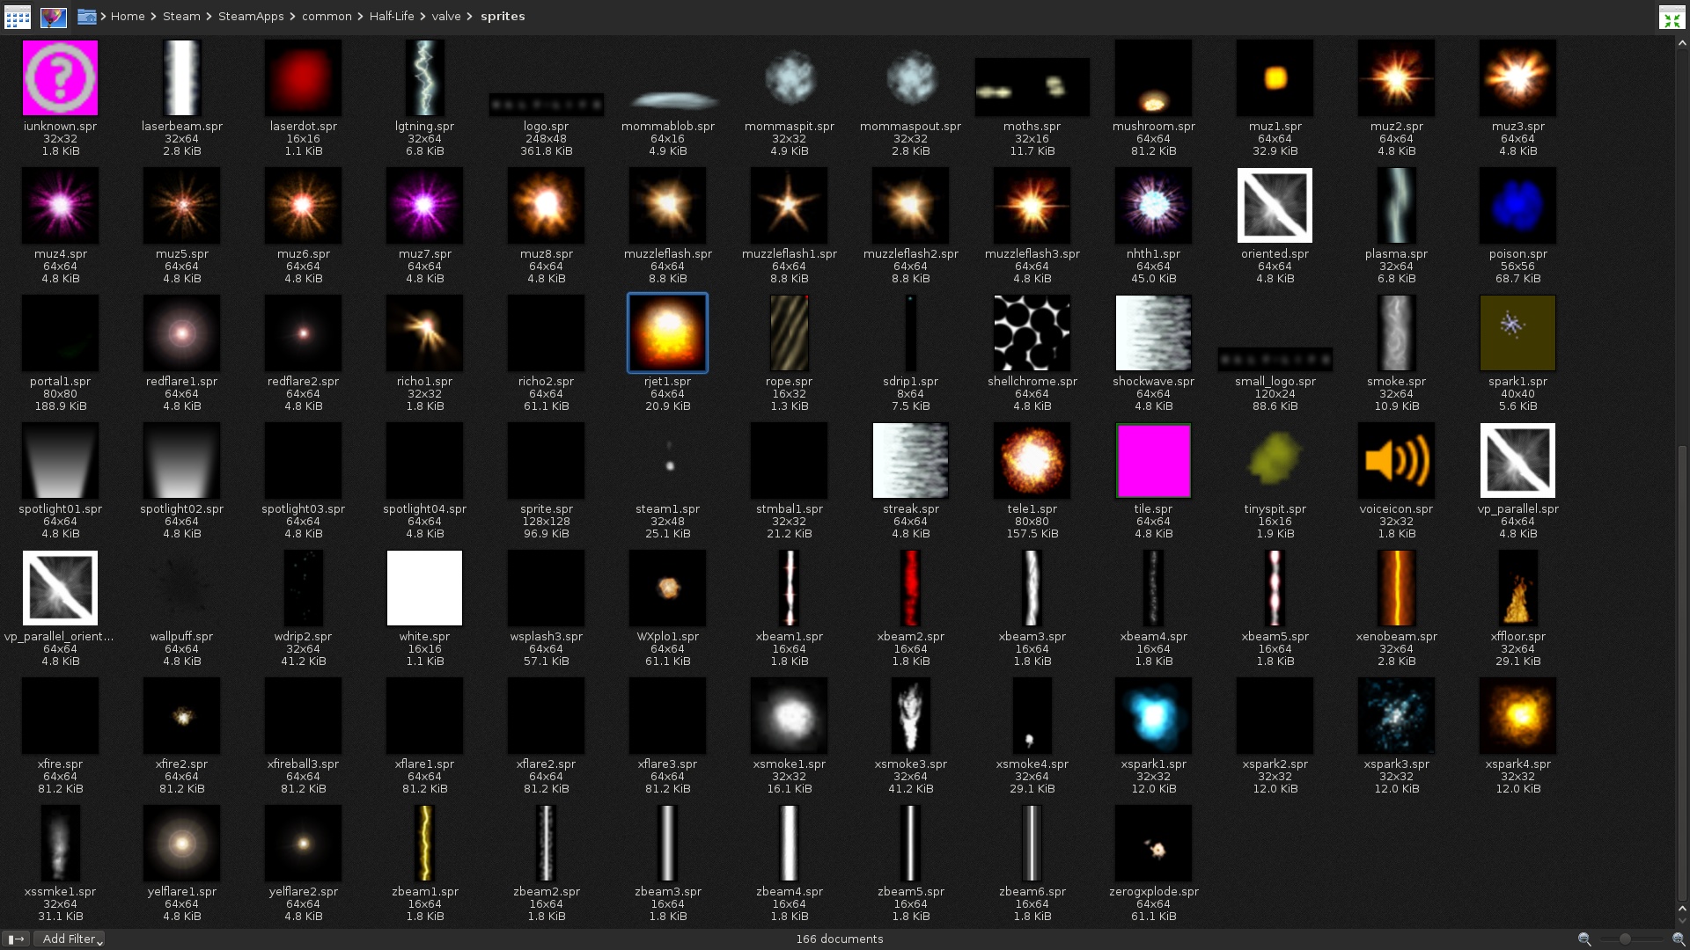Select the xsmoke1.spr thumbnail
The height and width of the screenshot is (950, 1690).
tap(789, 716)
